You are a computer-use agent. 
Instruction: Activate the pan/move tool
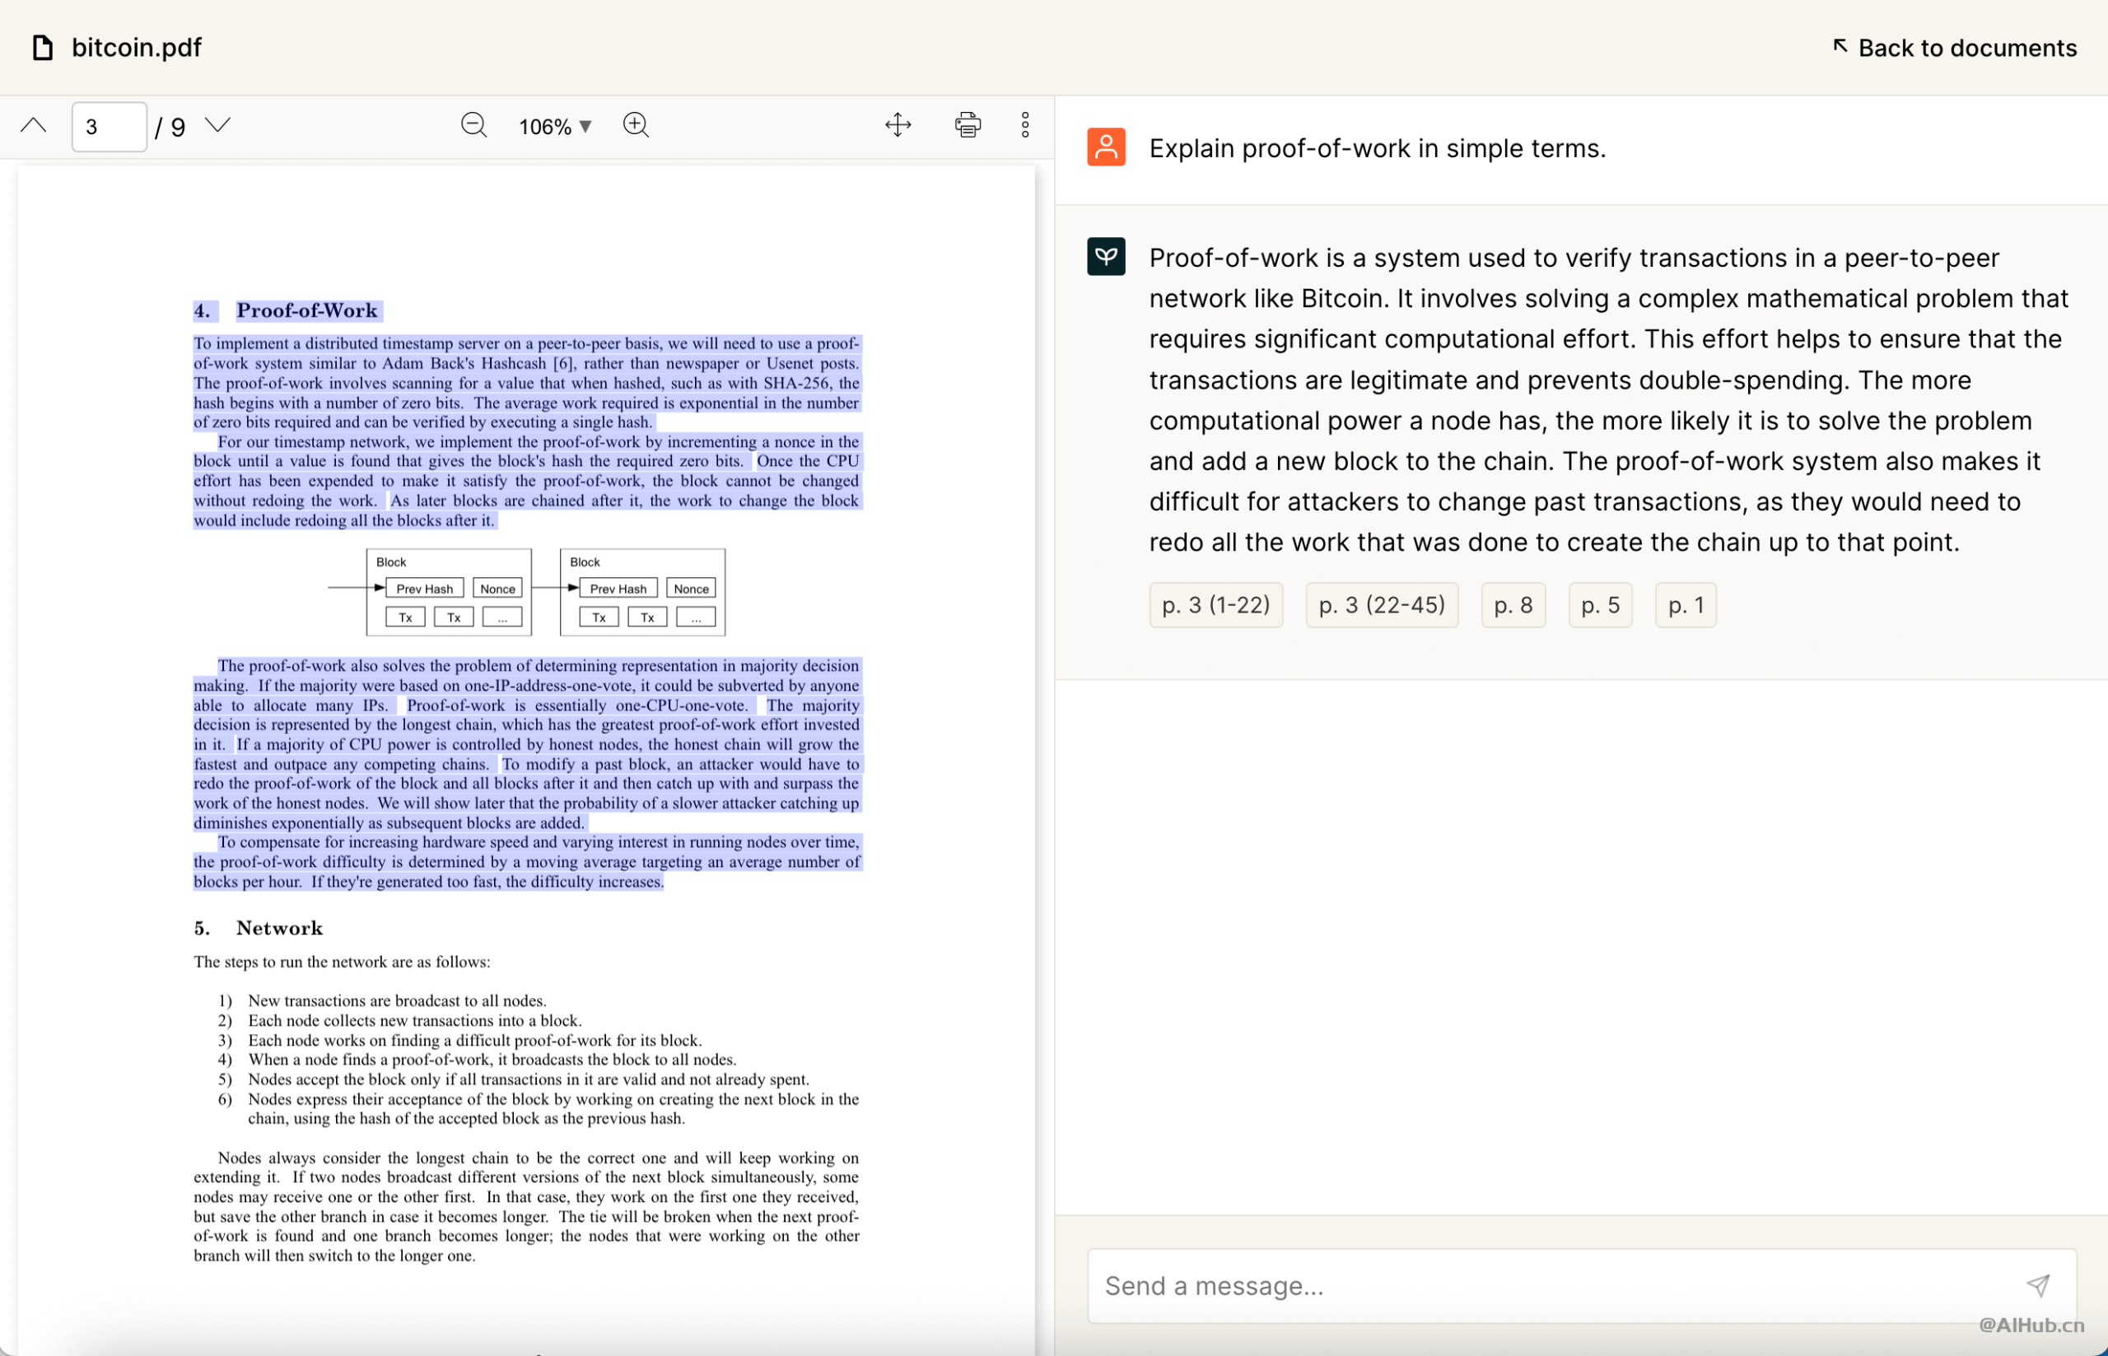pyautogui.click(x=898, y=125)
